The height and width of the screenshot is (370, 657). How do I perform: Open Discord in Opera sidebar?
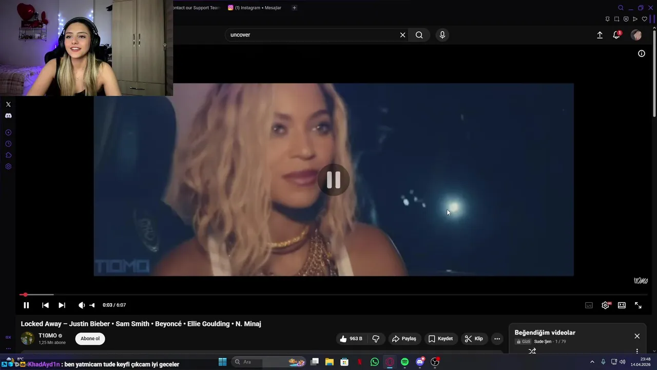pos(8,116)
